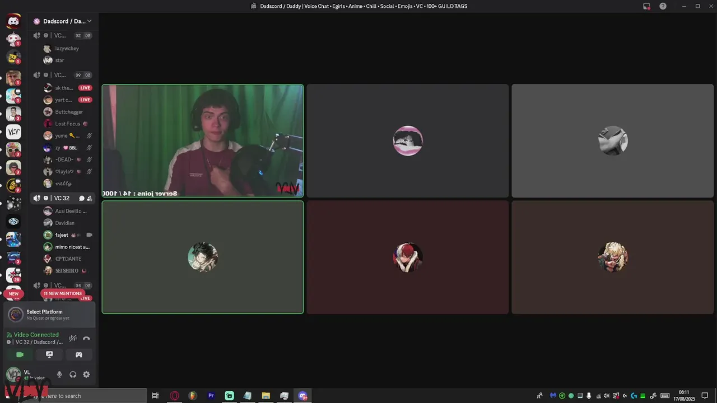Image resolution: width=717 pixels, height=403 pixels.
Task: Watch yart c... LIVE stream badge
Action: click(85, 100)
